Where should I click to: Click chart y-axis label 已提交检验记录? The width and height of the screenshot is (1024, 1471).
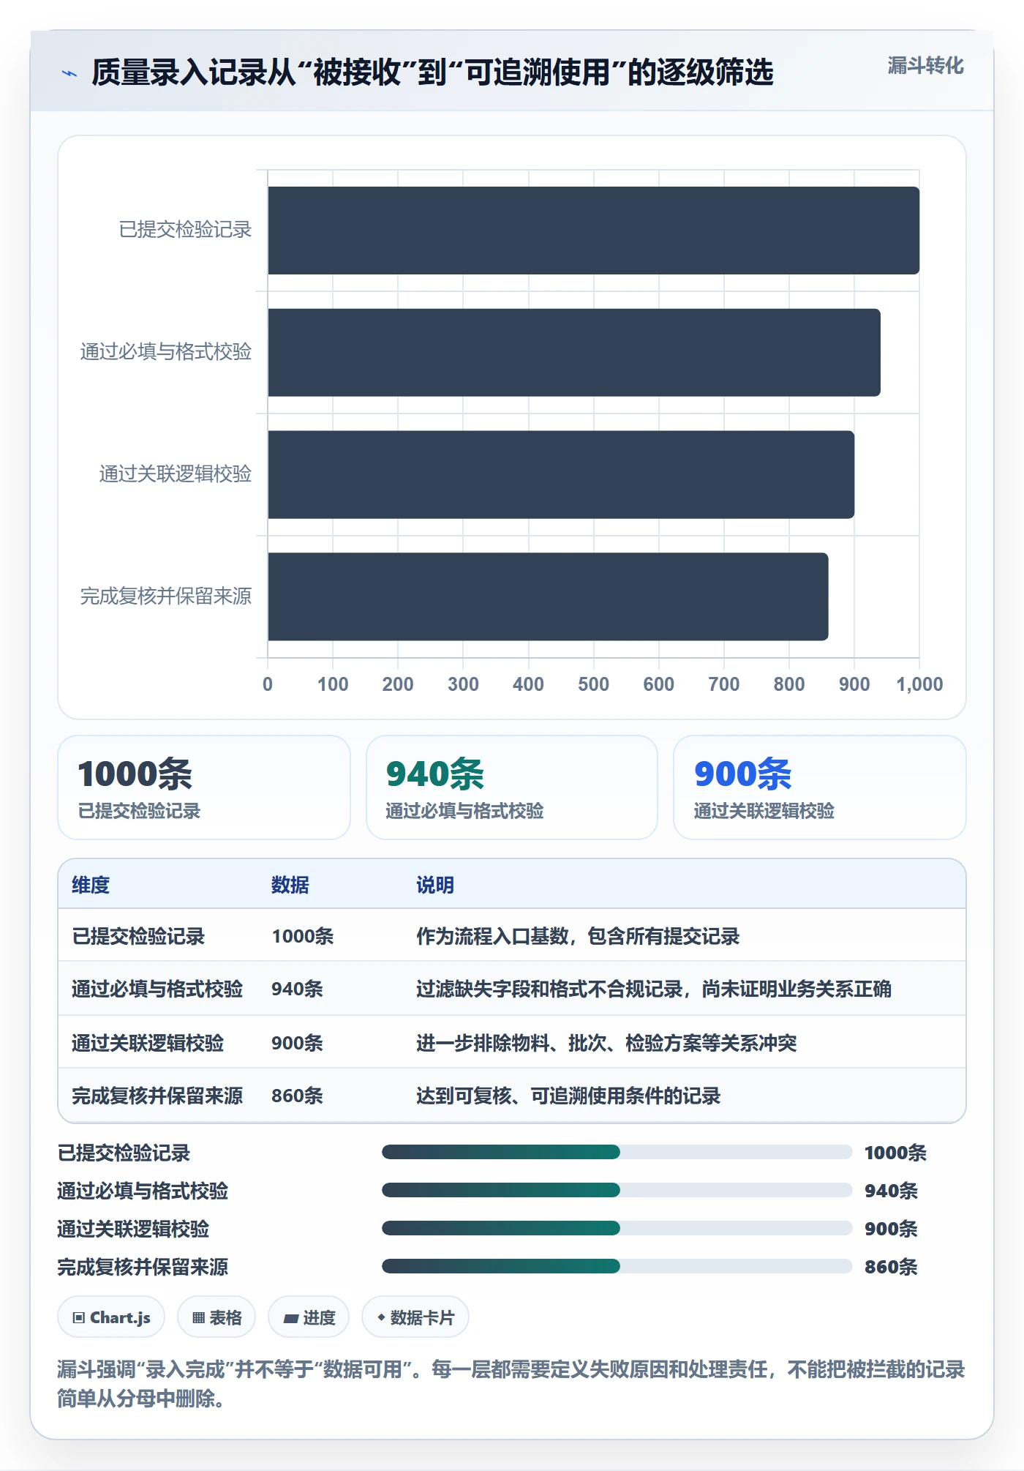point(185,230)
